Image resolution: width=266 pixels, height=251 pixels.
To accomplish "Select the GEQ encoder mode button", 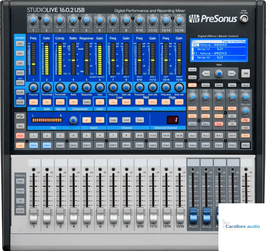I will 20,44.
